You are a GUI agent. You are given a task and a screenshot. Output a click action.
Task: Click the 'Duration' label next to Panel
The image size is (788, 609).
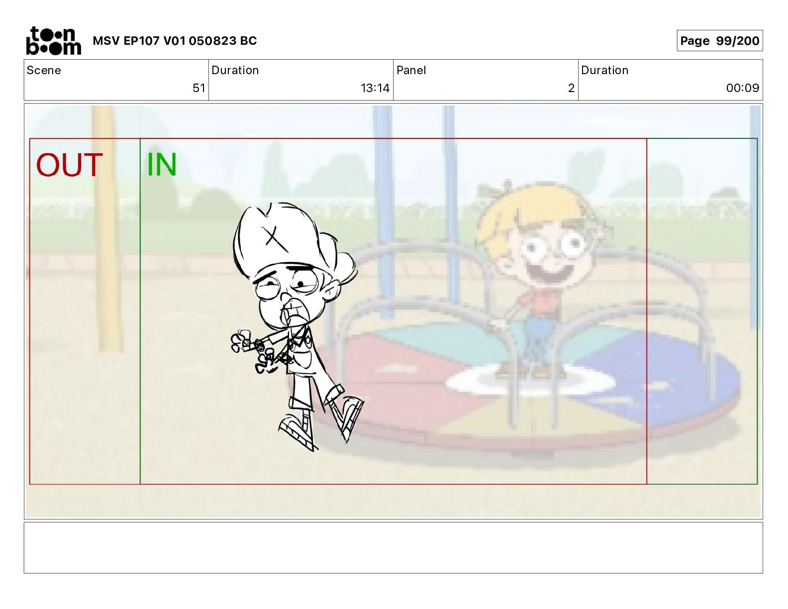coord(605,70)
